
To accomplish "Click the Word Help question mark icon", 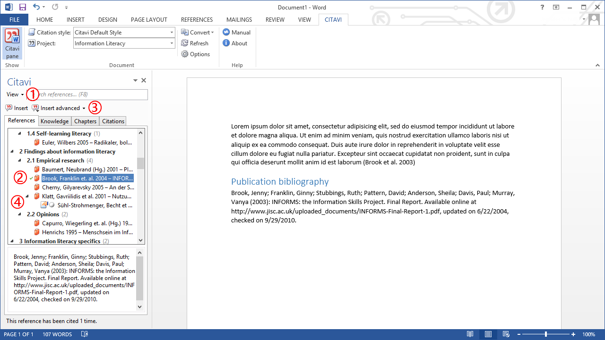I will tap(542, 7).
